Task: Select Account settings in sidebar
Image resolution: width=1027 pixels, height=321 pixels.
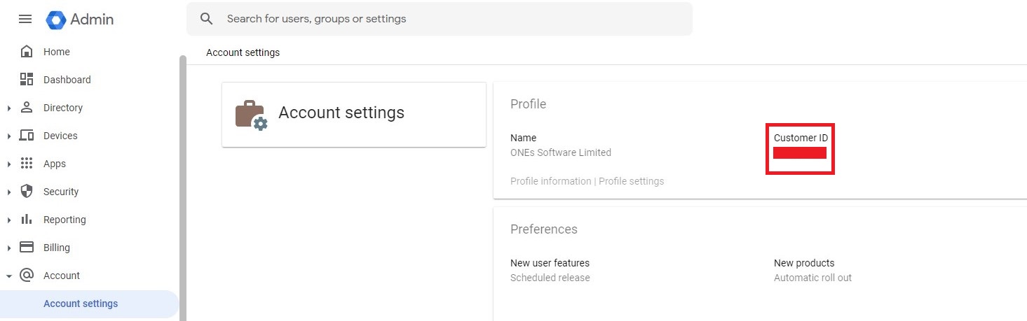Action: click(81, 304)
